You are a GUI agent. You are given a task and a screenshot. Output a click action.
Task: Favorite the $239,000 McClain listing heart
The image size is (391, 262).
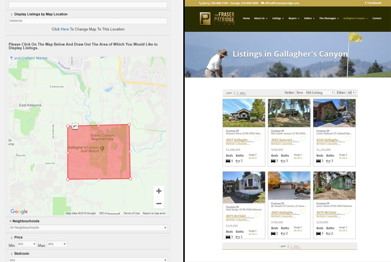coord(348,212)
